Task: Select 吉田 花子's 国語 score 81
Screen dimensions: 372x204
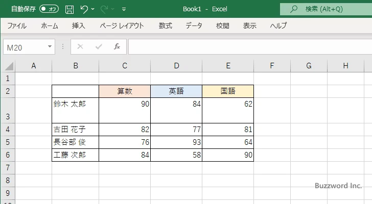Action: (x=228, y=130)
